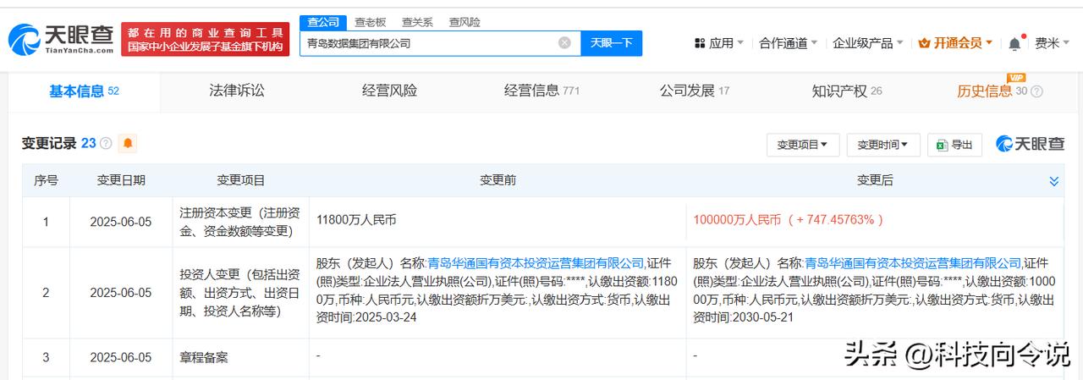Viewport: 1083px width, 380px height.
Task: Switch to the 查公司 search tab
Action: coord(324,22)
